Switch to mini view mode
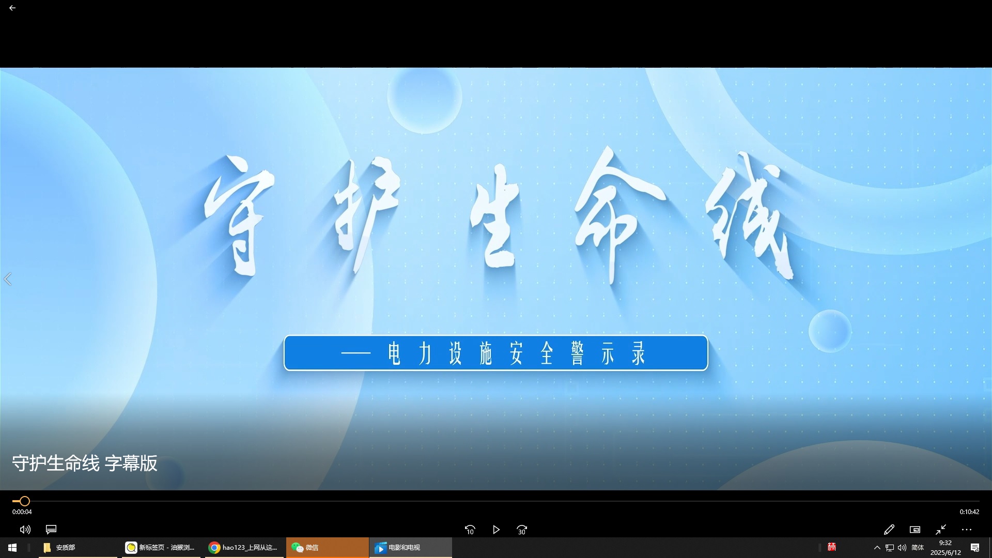Image resolution: width=992 pixels, height=558 pixels. point(915,530)
